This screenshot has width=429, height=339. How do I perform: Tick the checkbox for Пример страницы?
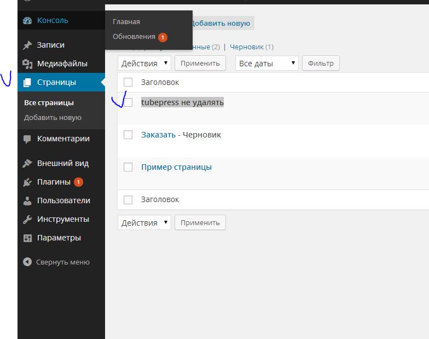(x=128, y=167)
